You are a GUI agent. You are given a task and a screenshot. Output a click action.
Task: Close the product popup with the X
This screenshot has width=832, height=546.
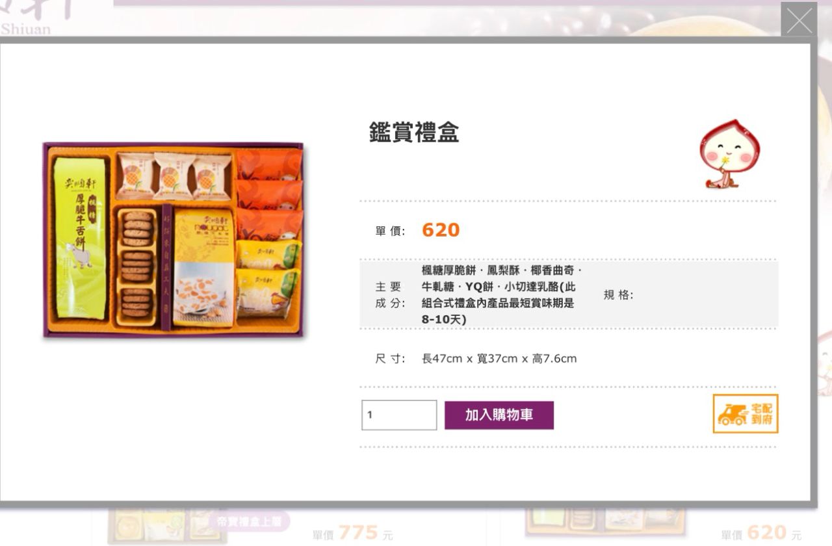click(799, 21)
